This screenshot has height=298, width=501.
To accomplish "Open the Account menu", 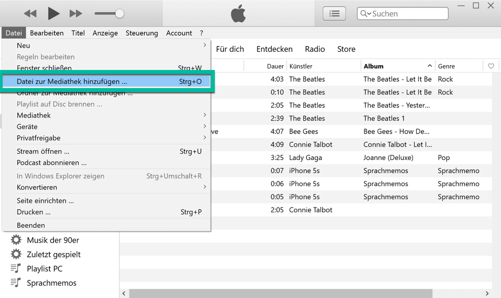I will (179, 33).
